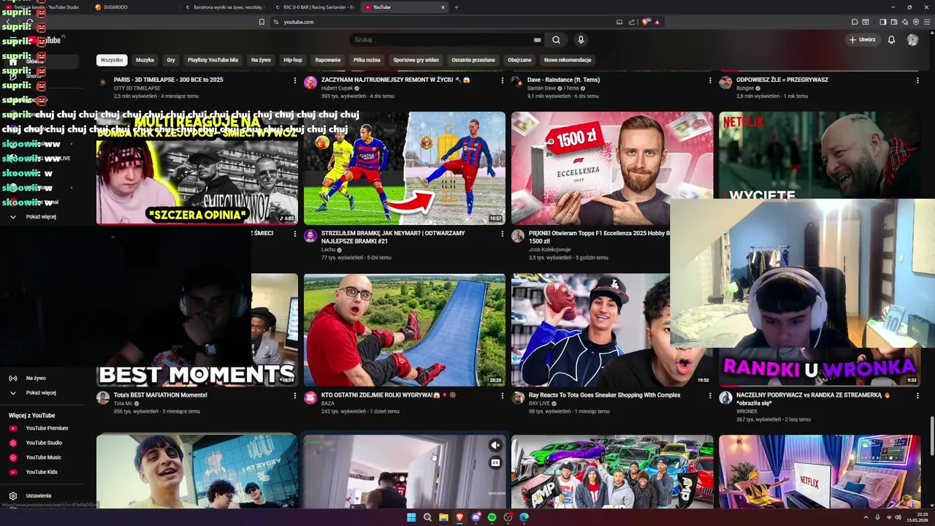The width and height of the screenshot is (935, 526).
Task: Select Sportowe gry wideo chip
Action: [416, 60]
